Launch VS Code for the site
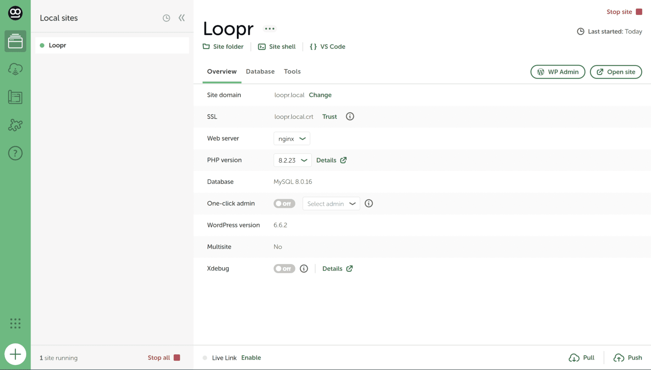 (327, 47)
